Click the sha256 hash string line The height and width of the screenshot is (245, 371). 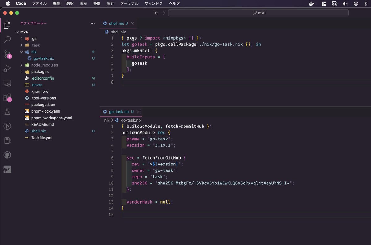pyautogui.click(x=213, y=183)
